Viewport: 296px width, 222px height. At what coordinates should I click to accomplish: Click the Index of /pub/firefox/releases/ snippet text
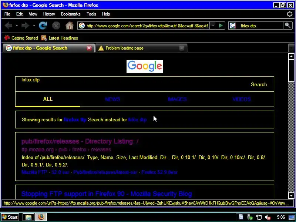[144, 161]
